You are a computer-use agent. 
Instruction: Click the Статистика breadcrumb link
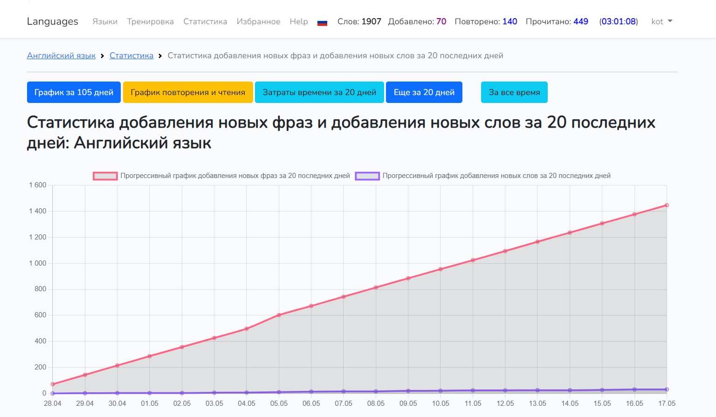[131, 55]
